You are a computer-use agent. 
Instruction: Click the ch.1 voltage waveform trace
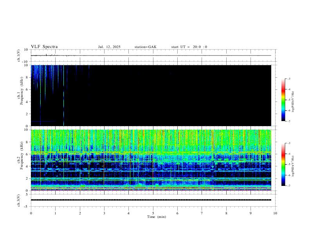coord(151,55)
